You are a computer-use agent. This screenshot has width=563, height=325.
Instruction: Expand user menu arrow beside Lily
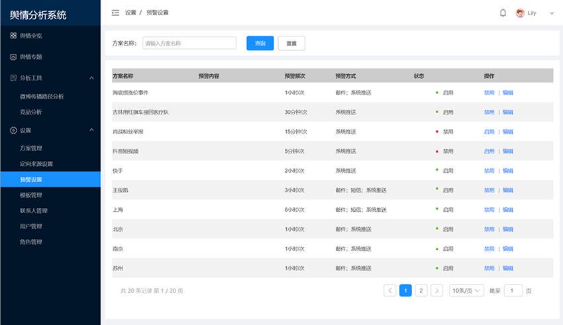552,13
